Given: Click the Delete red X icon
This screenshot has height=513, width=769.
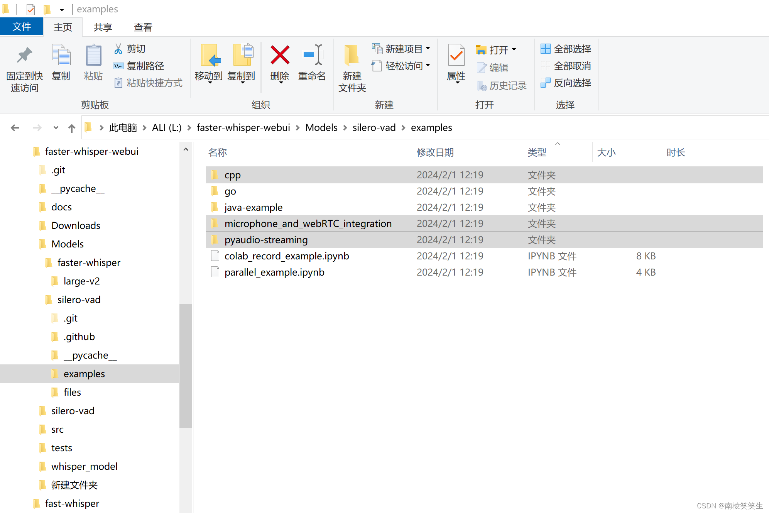Looking at the screenshot, I should pyautogui.click(x=280, y=55).
